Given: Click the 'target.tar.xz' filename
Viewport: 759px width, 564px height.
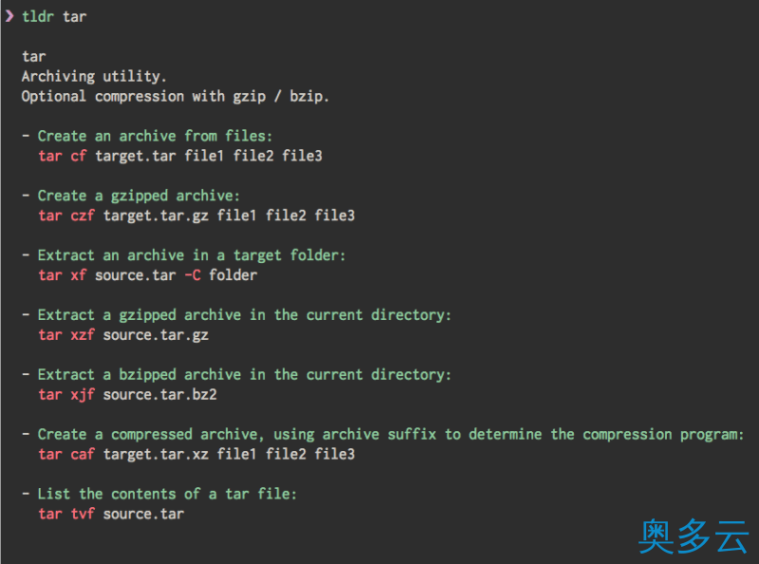Looking at the screenshot, I should pos(156,454).
